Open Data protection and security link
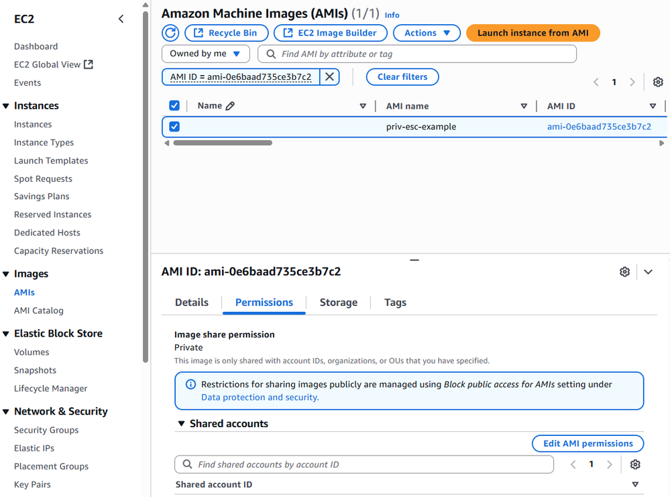This screenshot has height=497, width=670. (x=260, y=398)
